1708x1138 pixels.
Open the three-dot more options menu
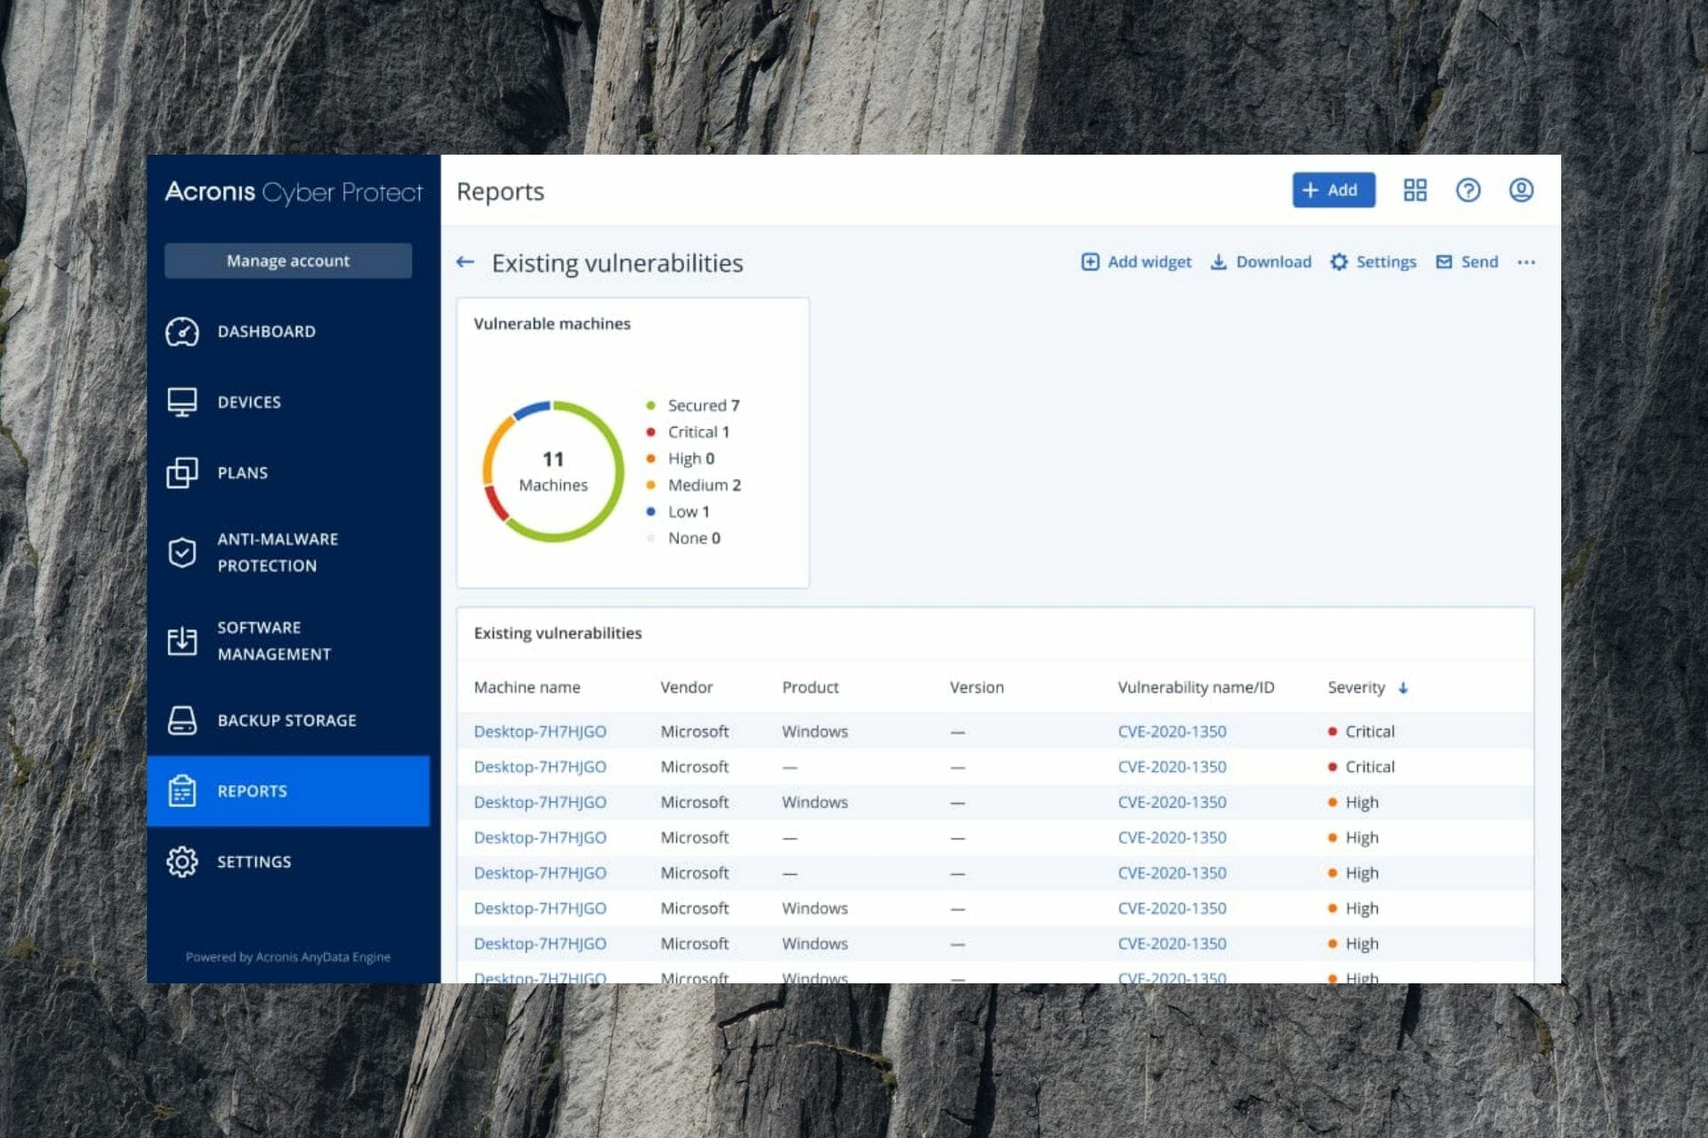(x=1527, y=262)
